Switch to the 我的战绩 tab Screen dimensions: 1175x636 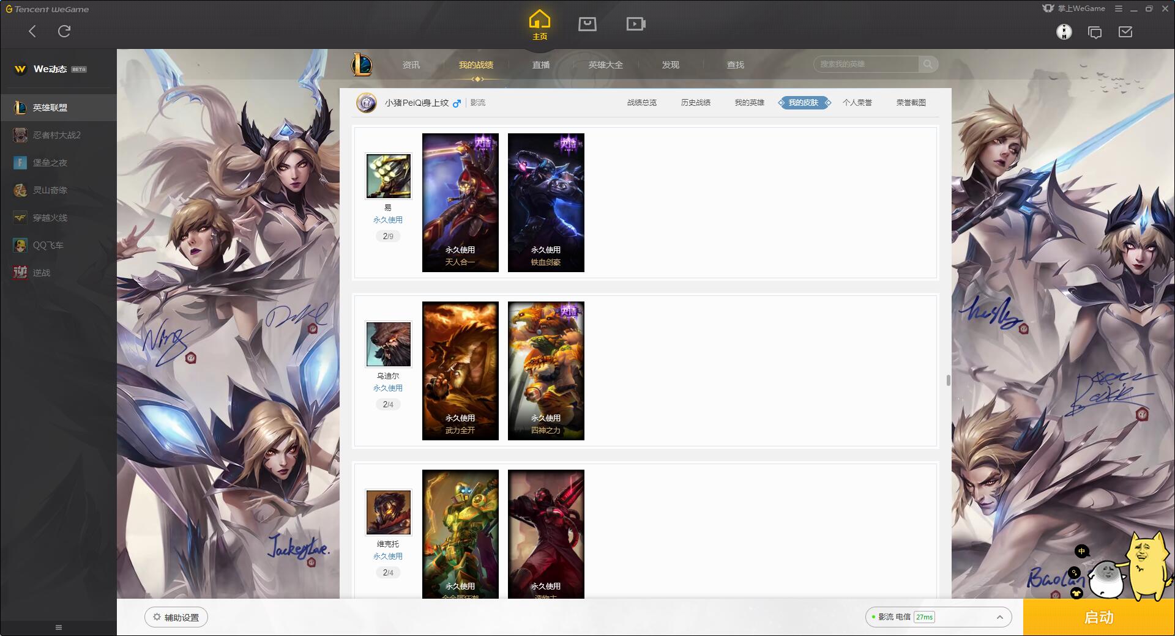click(x=476, y=65)
